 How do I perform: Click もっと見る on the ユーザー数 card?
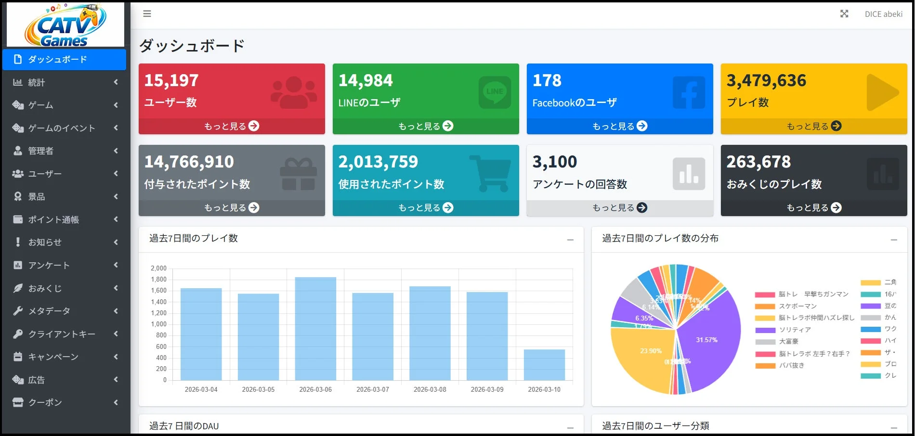point(232,126)
